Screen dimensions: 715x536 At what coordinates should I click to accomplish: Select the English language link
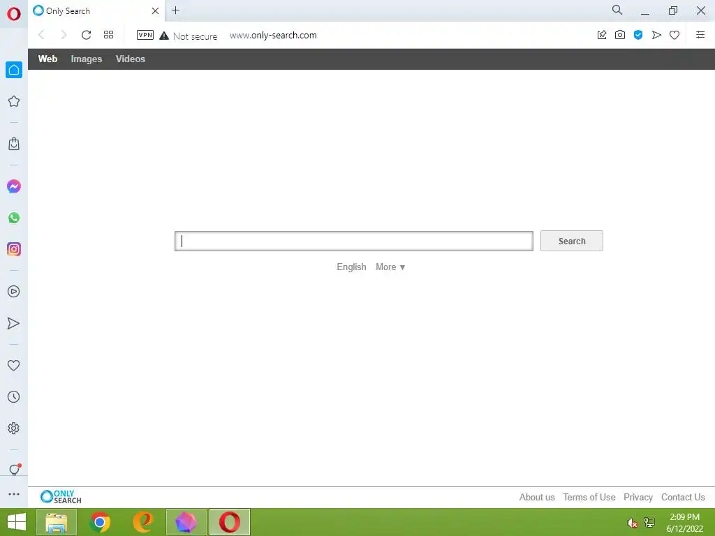coord(352,267)
